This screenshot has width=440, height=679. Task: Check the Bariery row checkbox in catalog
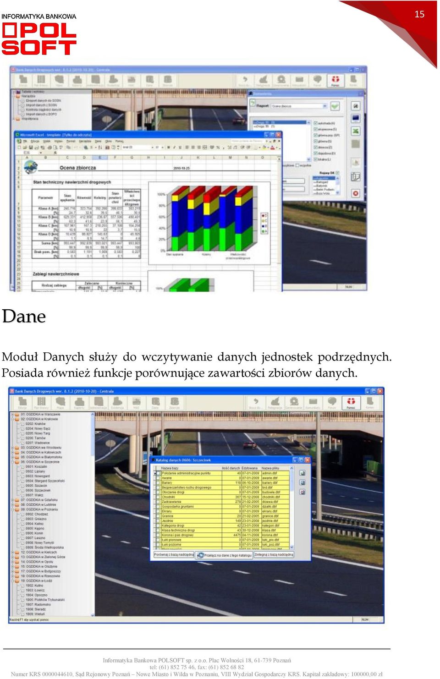(x=158, y=482)
